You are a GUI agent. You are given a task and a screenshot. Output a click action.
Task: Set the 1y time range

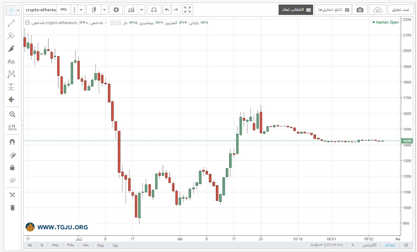click(x=42, y=245)
